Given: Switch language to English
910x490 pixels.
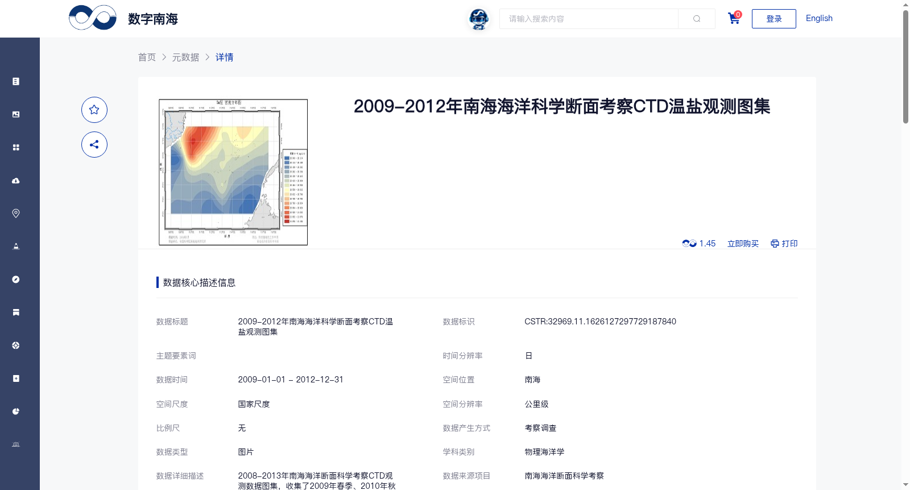Looking at the screenshot, I should (819, 18).
